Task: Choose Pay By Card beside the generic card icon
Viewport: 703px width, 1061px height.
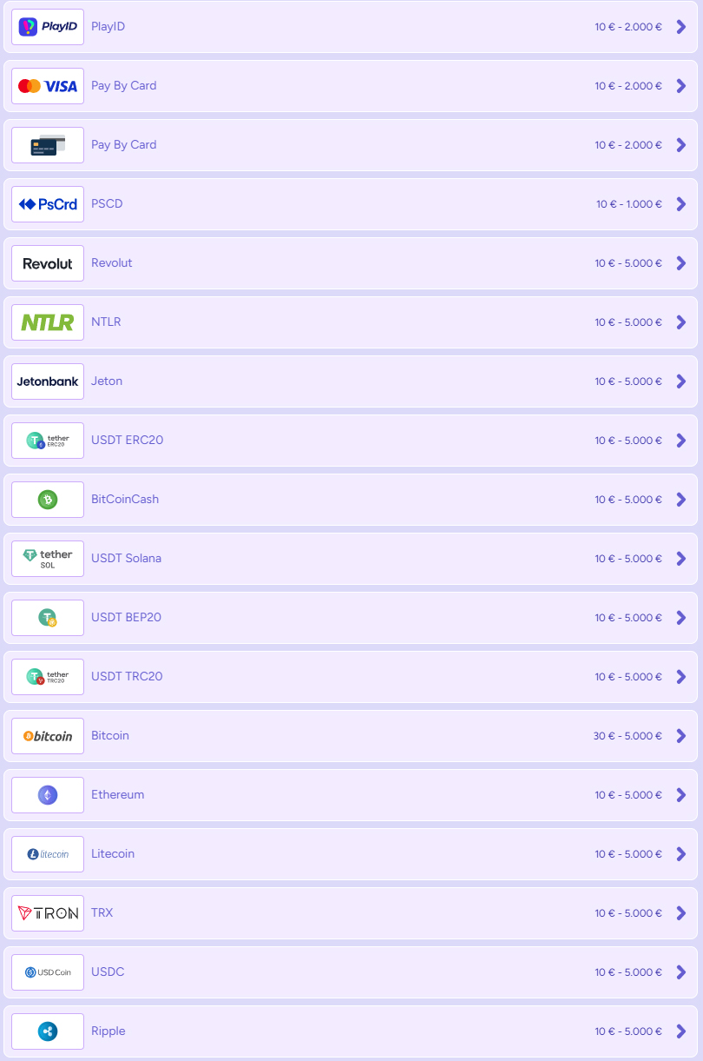Action: pyautogui.click(x=124, y=145)
